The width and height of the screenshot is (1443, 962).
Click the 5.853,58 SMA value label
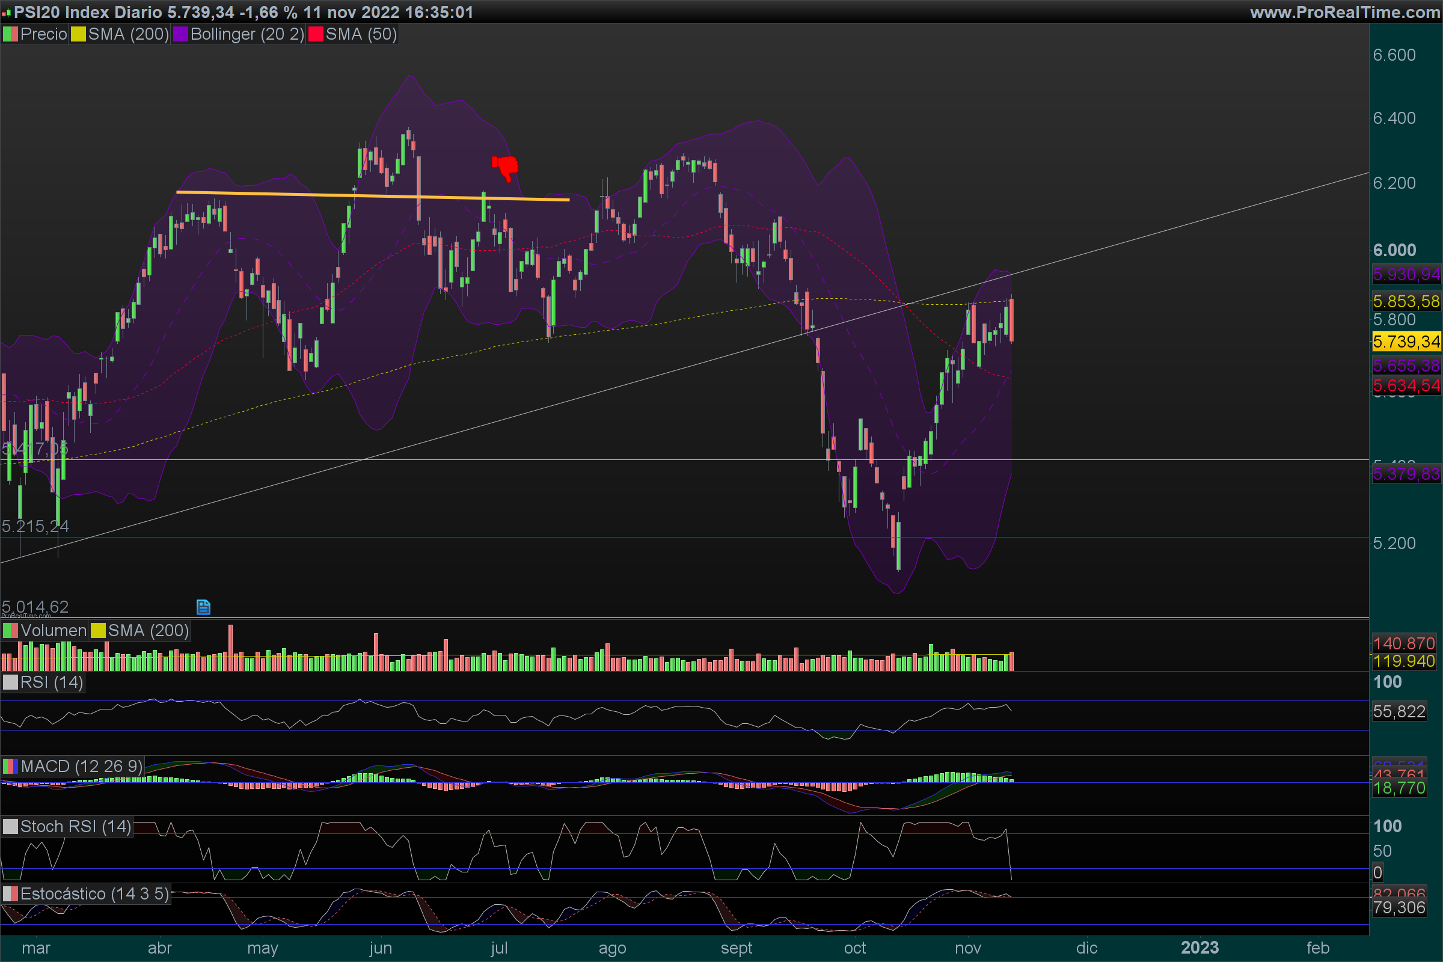click(1406, 301)
